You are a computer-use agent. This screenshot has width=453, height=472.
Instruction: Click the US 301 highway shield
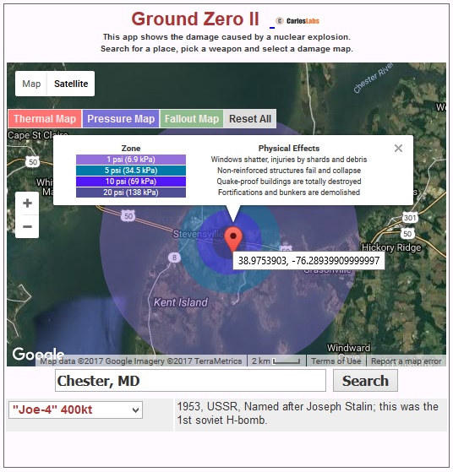[410, 217]
